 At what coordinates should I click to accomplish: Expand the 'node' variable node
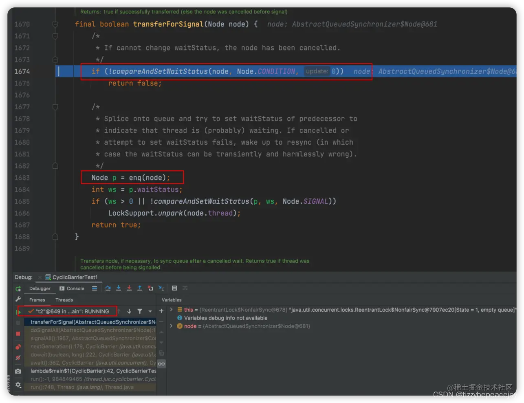tap(171, 326)
